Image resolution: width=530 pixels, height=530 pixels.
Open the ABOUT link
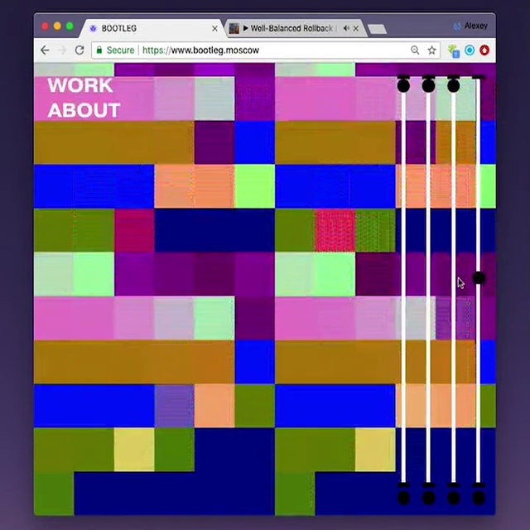coord(84,110)
